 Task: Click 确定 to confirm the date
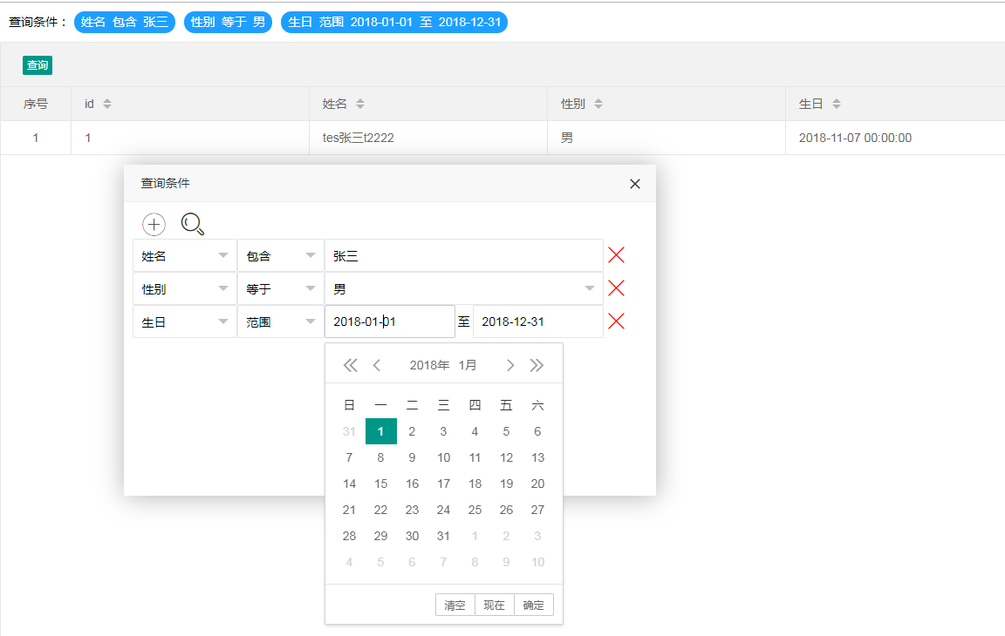click(x=533, y=606)
